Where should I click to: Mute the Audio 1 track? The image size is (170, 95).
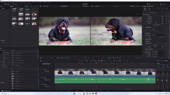[50, 80]
